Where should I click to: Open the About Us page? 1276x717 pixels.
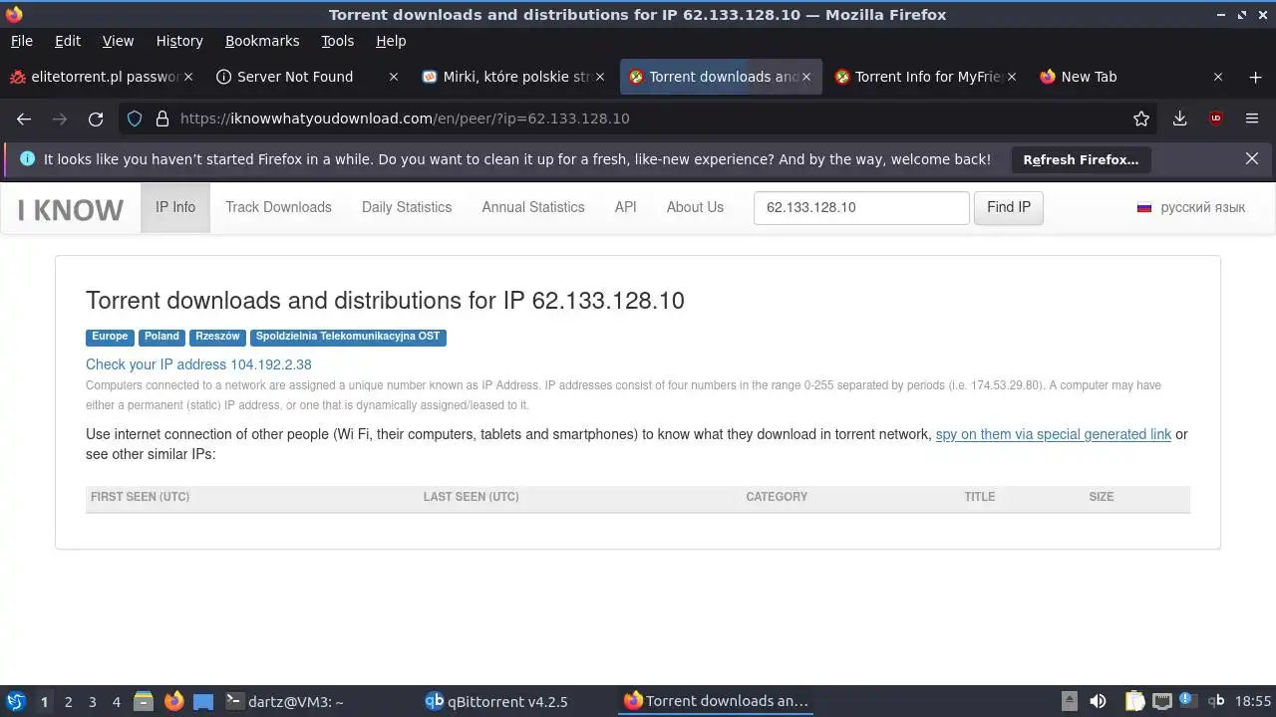(x=695, y=207)
